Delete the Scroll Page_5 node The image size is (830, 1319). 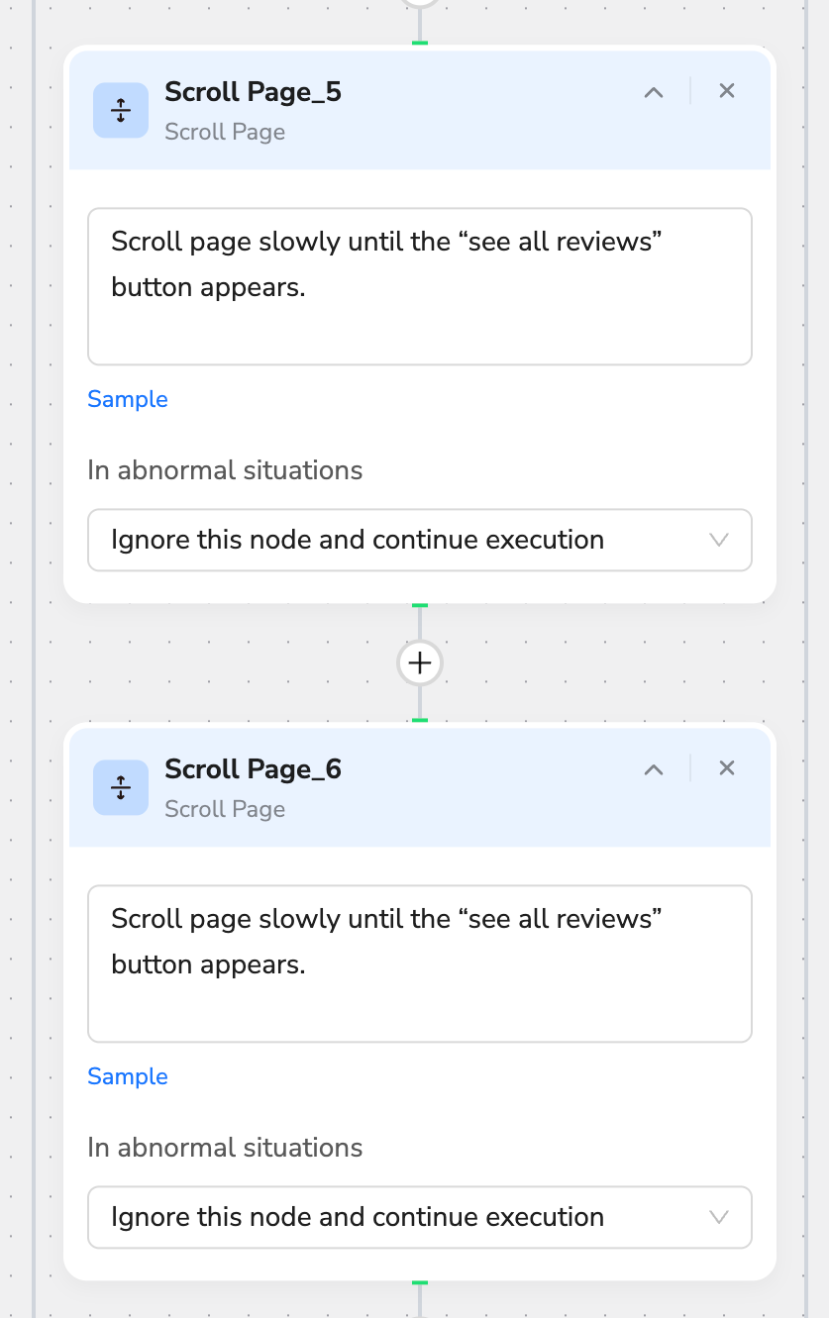tap(727, 91)
